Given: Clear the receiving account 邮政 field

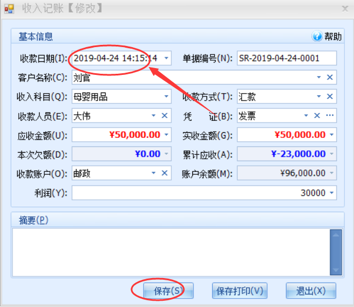Looking at the screenshot, I should [x=165, y=174].
